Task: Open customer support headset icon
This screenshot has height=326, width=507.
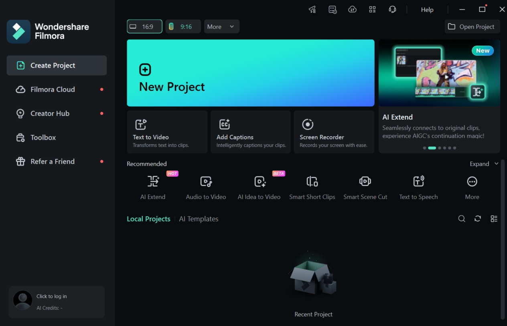Action: (x=392, y=10)
